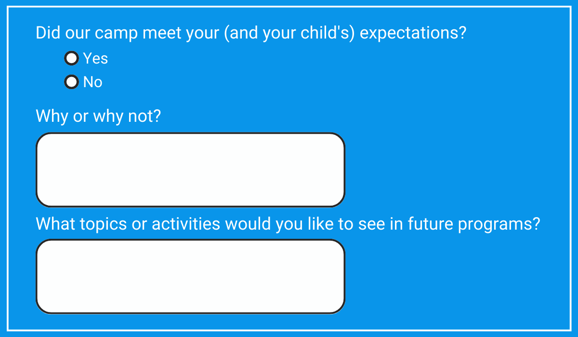Click the "Why or why not?" text box
Viewport: 578px width, 337px height.
pyautogui.click(x=190, y=170)
